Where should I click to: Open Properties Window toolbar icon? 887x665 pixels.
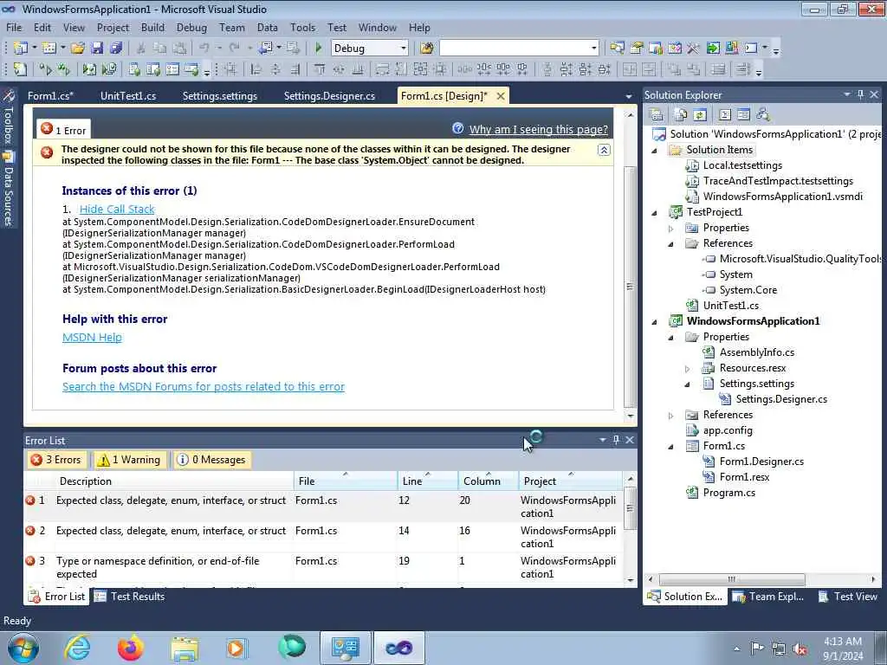(x=637, y=48)
